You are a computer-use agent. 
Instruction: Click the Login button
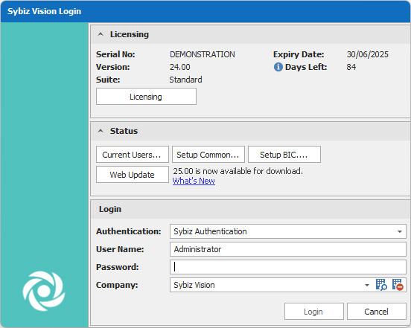pyautogui.click(x=313, y=312)
